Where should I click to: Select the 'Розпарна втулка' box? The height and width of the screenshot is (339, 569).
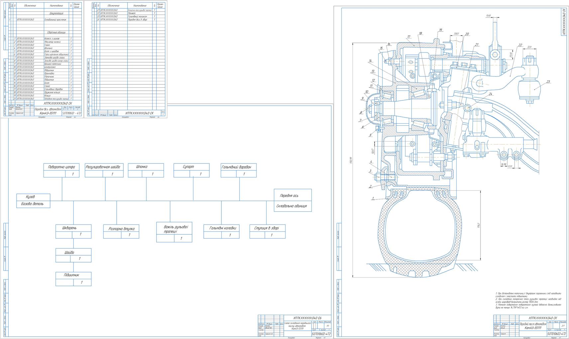pos(121,231)
